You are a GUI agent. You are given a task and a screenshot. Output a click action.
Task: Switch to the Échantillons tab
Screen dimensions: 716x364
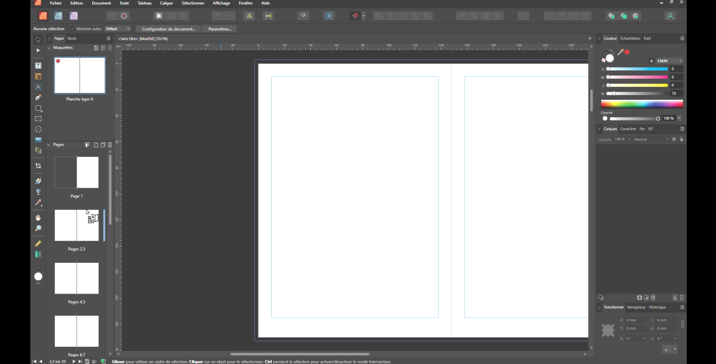tap(630, 38)
